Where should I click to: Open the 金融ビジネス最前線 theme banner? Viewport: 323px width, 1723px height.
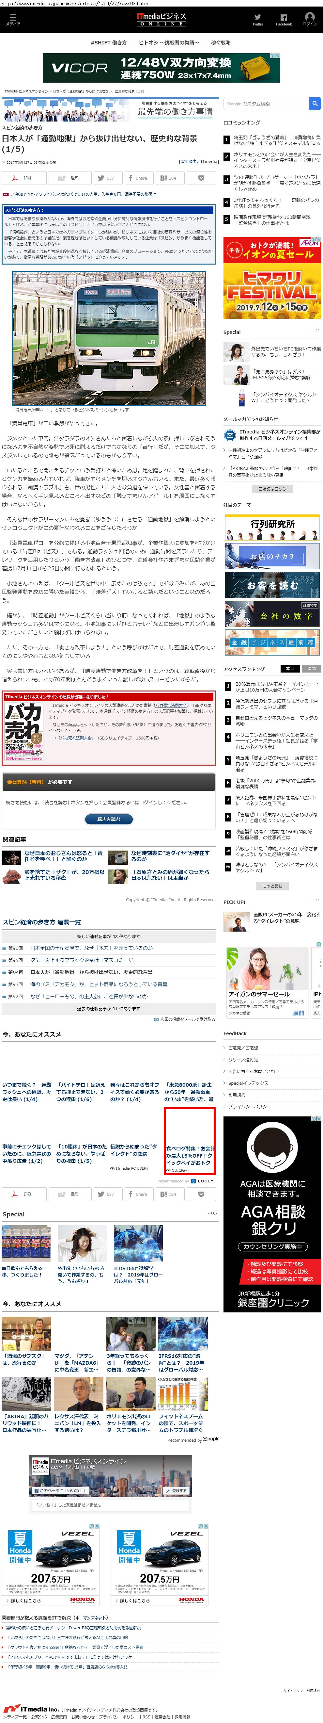point(271,642)
